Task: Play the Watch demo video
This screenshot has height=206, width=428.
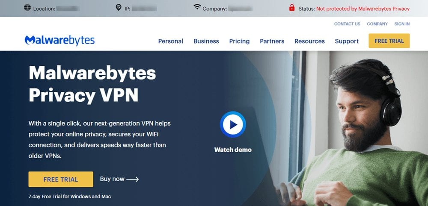Action: 233,124
